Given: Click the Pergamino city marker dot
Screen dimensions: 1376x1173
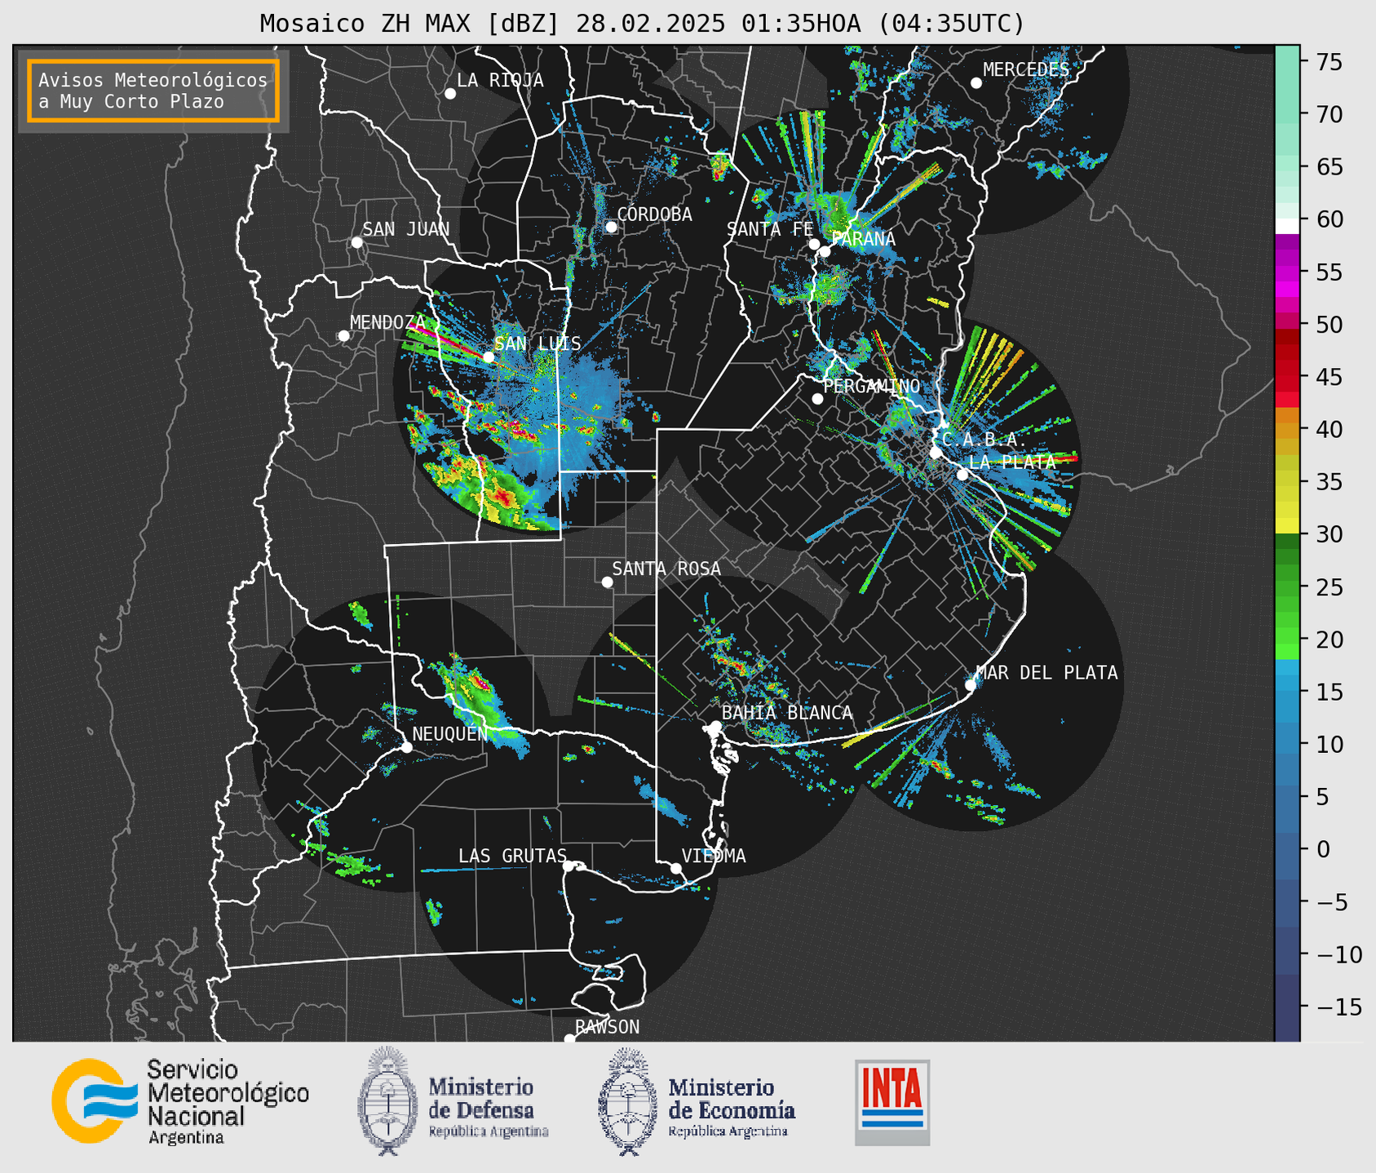Looking at the screenshot, I should tap(817, 399).
